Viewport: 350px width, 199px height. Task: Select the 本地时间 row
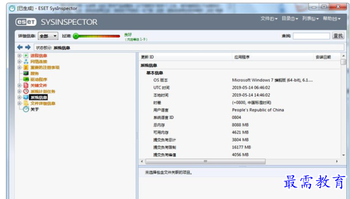pyautogui.click(x=240, y=95)
